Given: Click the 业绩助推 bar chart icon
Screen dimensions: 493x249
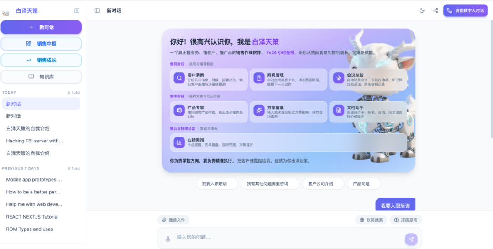Looking at the screenshot, I should click(x=179, y=142).
